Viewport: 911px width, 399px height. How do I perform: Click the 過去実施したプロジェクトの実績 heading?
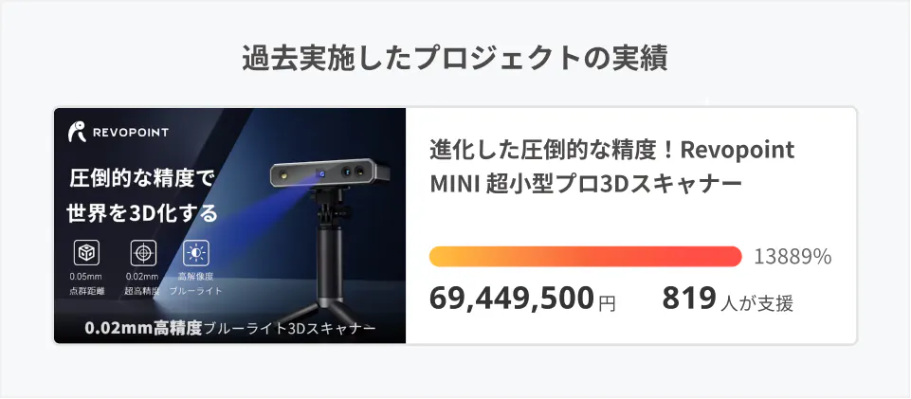click(454, 59)
